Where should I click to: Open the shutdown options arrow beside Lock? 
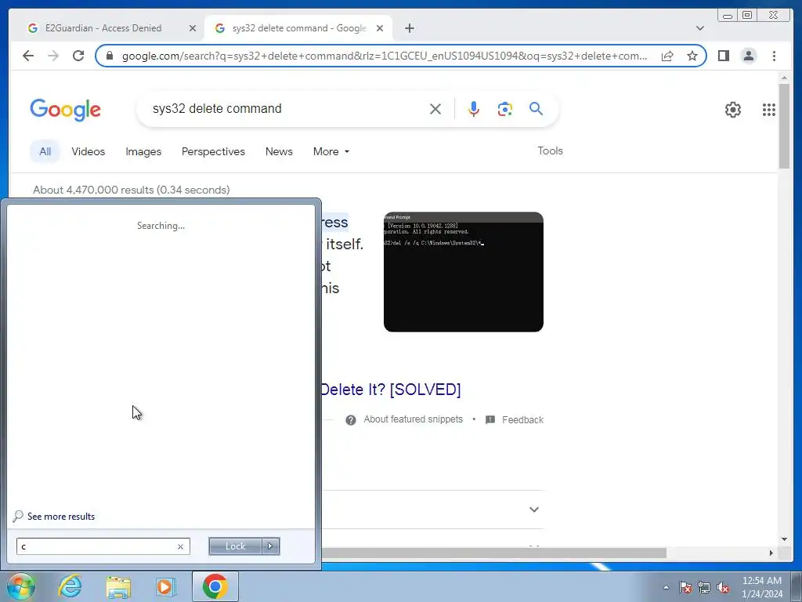click(x=270, y=546)
